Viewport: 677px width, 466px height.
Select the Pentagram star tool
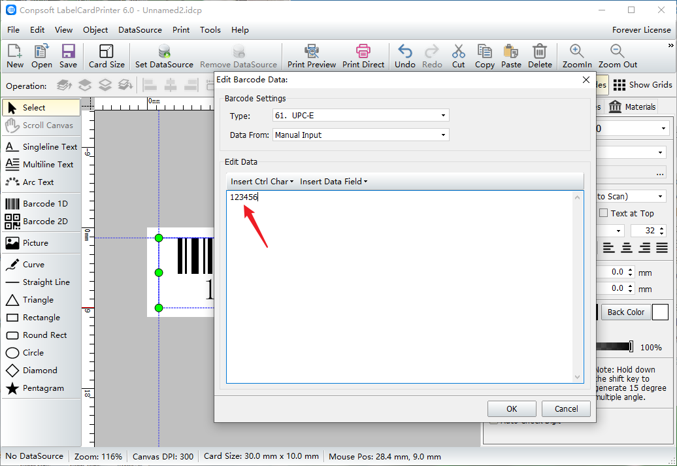click(x=41, y=388)
